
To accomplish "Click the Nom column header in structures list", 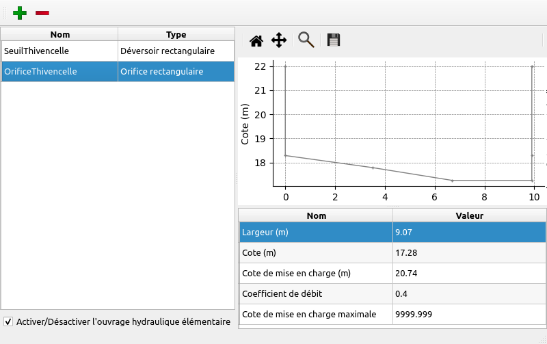I will 59,34.
